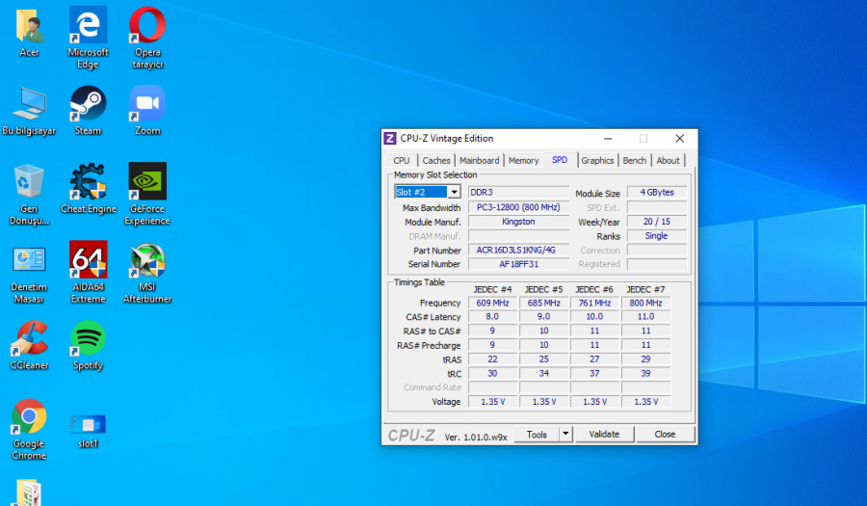Click the tRAS value 29 cell

tap(645, 360)
